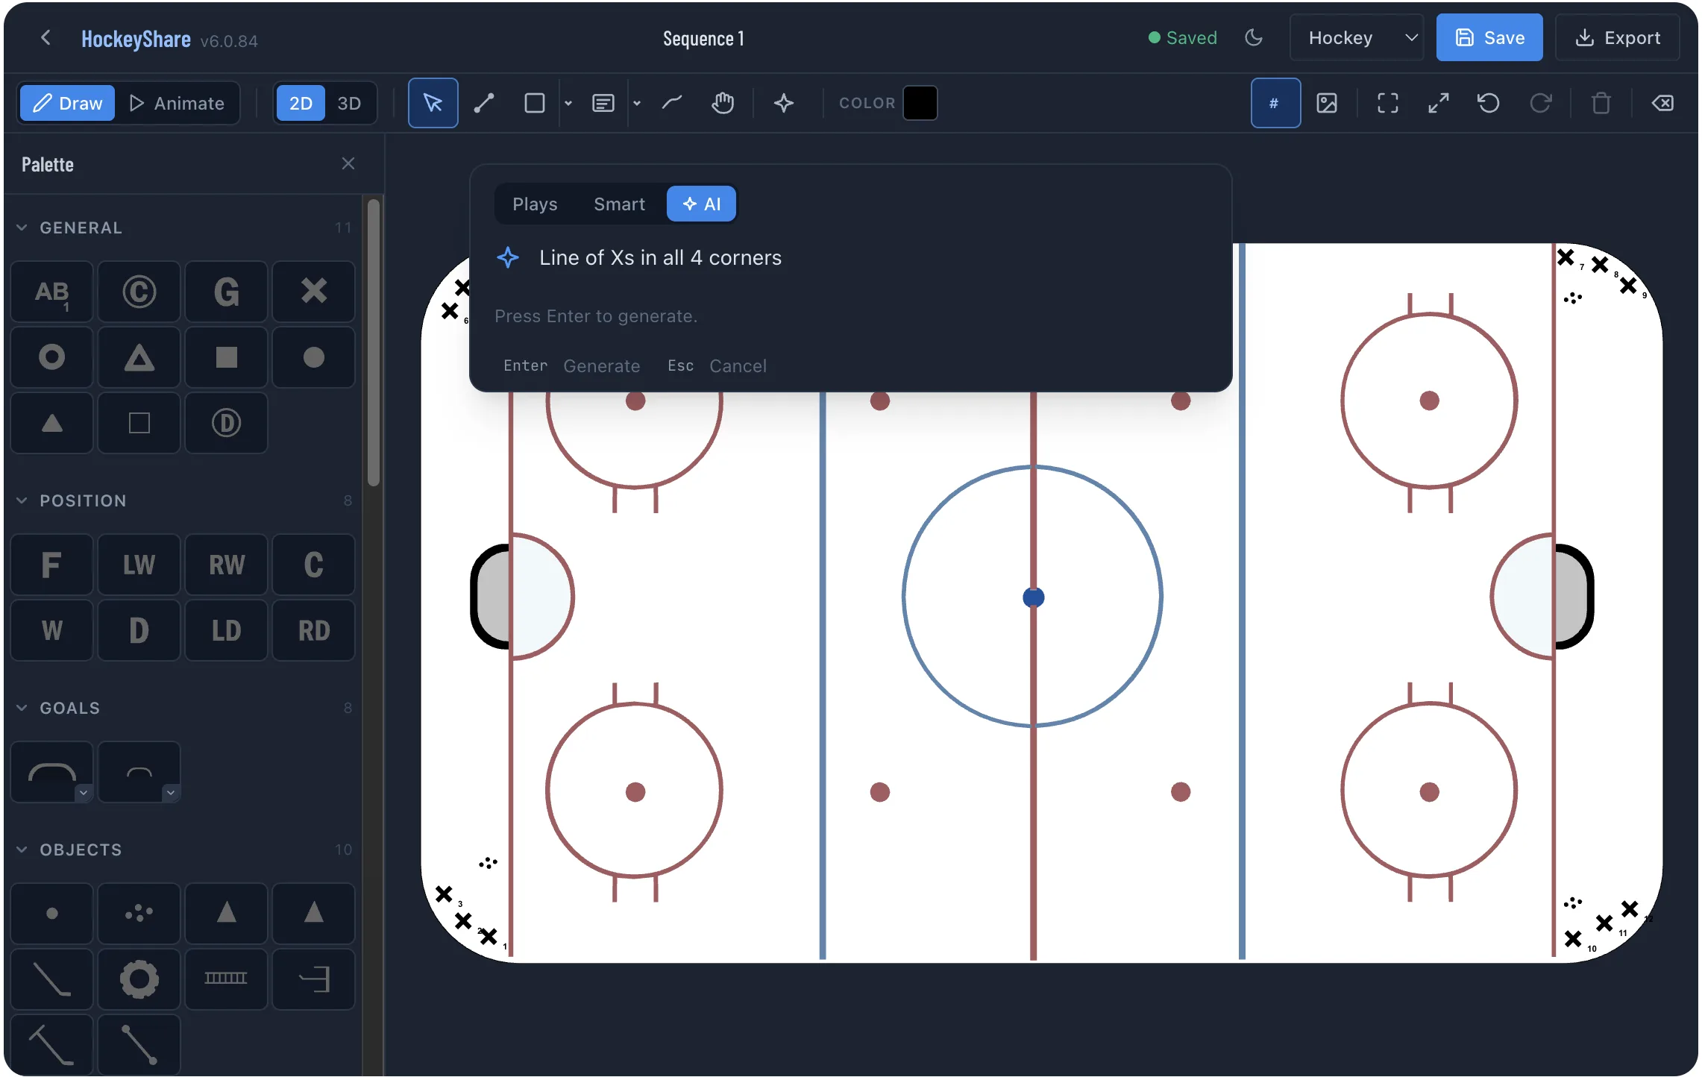
Task: Open the black color swatch
Action: 920,103
